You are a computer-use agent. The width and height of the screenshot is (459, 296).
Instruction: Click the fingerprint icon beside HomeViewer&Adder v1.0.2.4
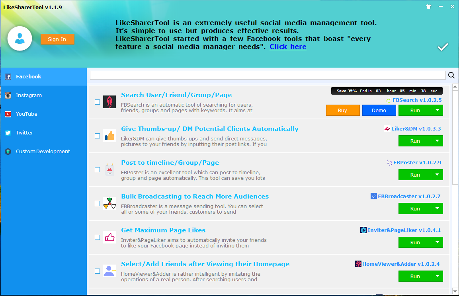[358, 264]
